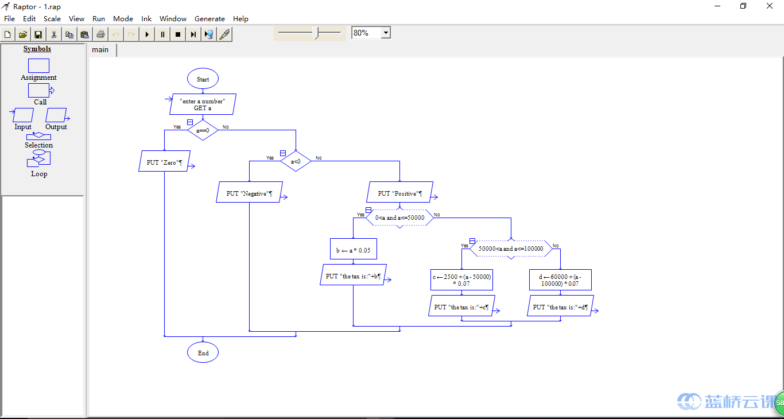Viewport: 784px width, 419px height.
Task: Open a file with the folder icon
Action: (23, 34)
